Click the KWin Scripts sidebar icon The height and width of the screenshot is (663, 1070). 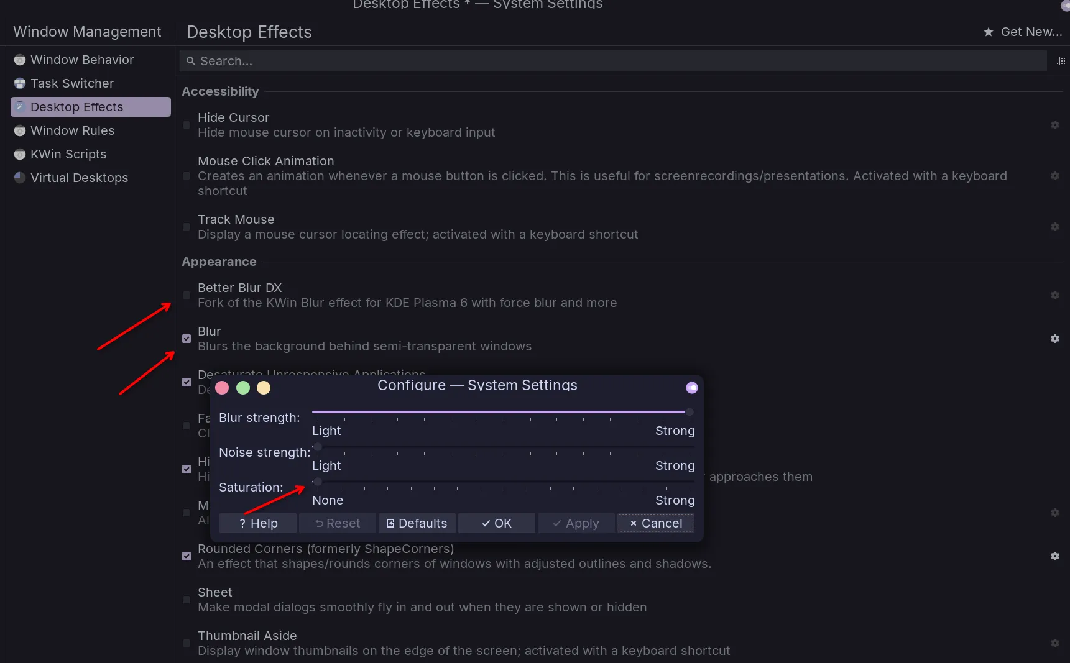(20, 154)
